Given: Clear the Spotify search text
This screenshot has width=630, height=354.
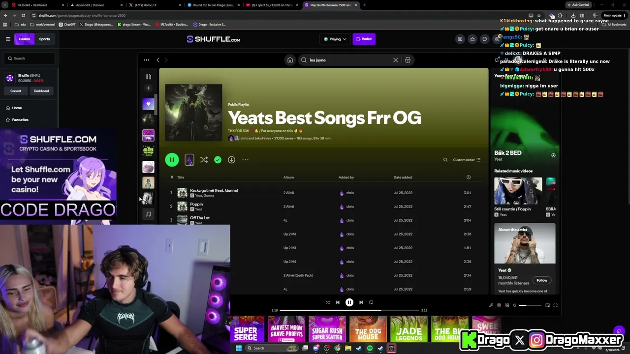Looking at the screenshot, I should tap(395, 60).
